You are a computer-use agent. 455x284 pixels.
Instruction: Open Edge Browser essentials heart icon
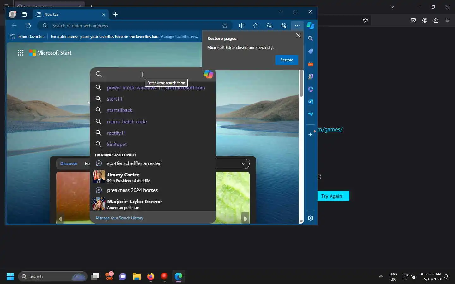tap(283, 26)
